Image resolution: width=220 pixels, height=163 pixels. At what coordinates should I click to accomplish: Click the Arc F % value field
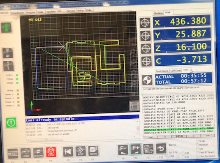click(x=172, y=156)
